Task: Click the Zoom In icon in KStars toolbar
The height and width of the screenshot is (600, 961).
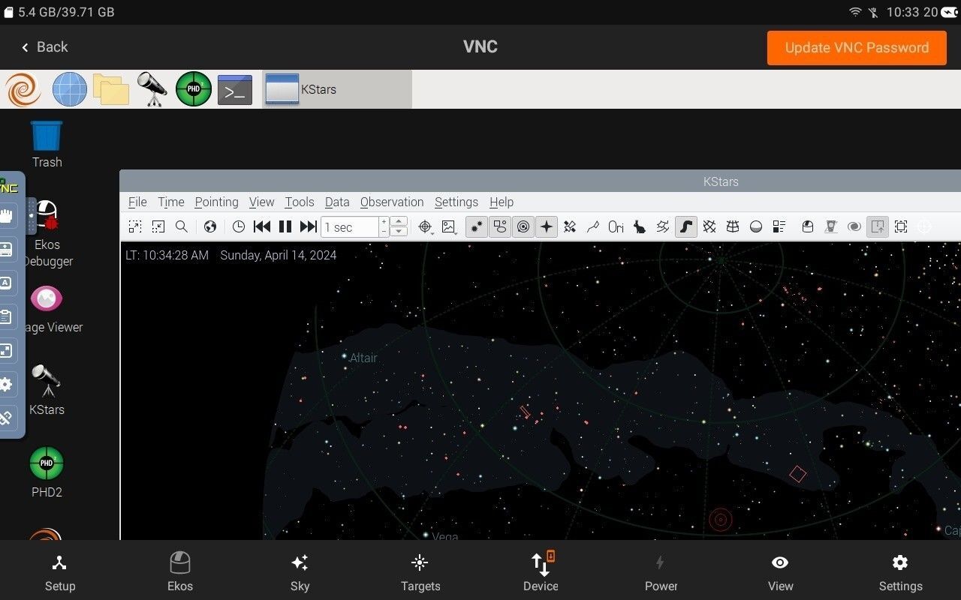Action: [x=135, y=226]
